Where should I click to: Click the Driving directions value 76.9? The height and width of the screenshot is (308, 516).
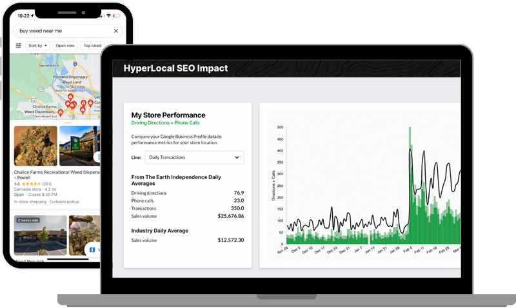239,193
